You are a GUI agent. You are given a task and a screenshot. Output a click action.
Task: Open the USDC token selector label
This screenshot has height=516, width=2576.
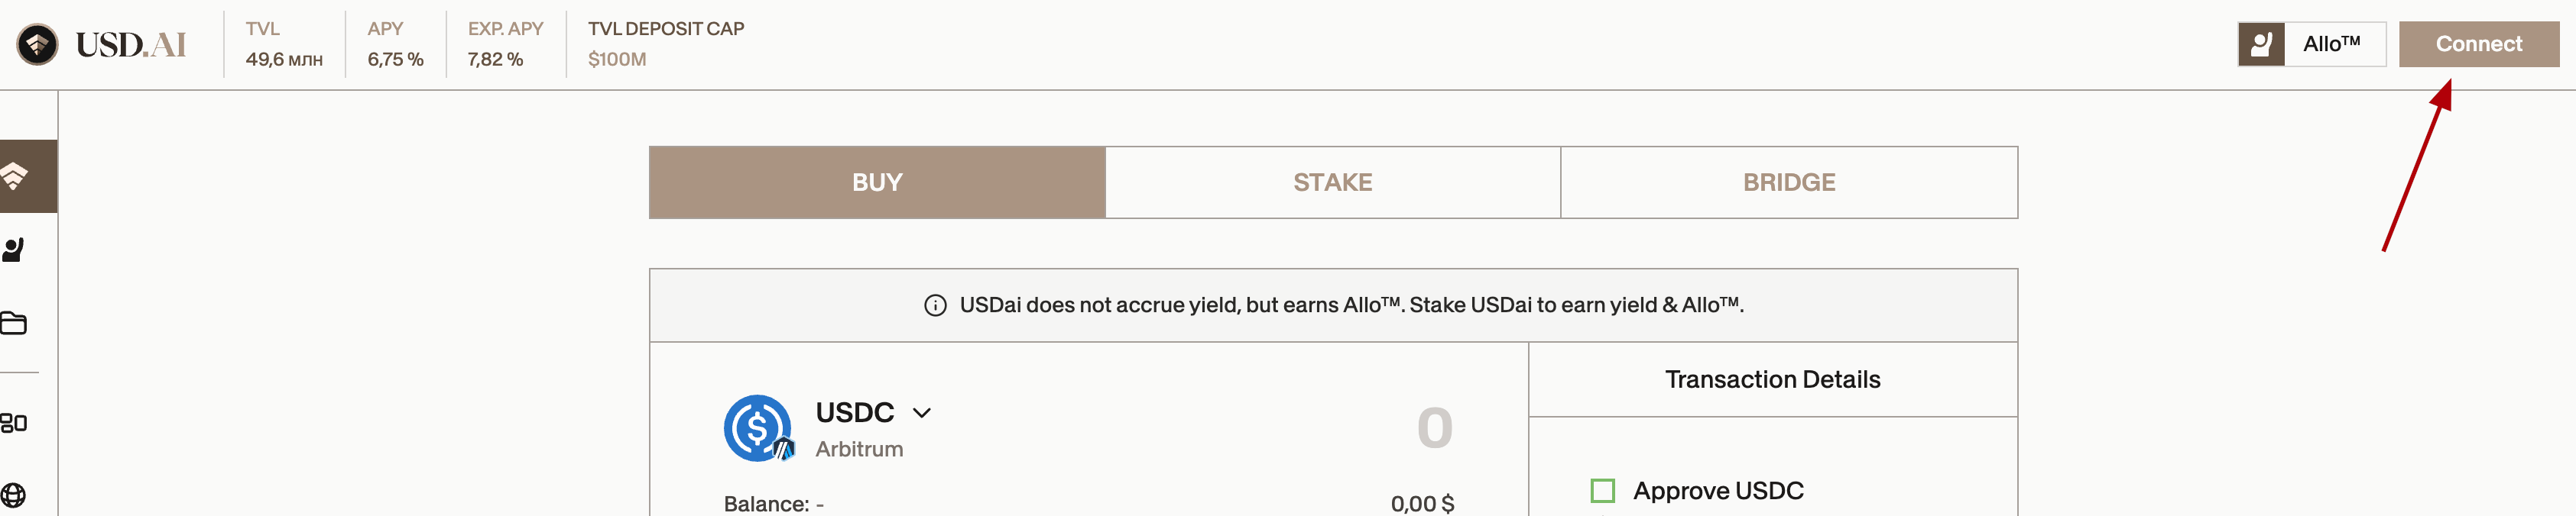tap(854, 412)
